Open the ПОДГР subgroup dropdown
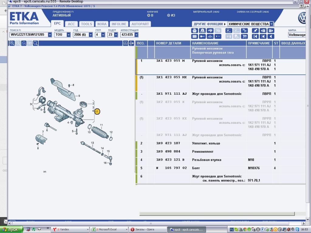The image size is (311, 233). pyautogui.click(x=116, y=35)
